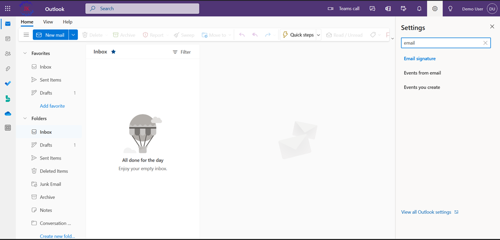The width and height of the screenshot is (500, 240).
Task: Open Files paperclip in the left rail
Action: (8, 69)
